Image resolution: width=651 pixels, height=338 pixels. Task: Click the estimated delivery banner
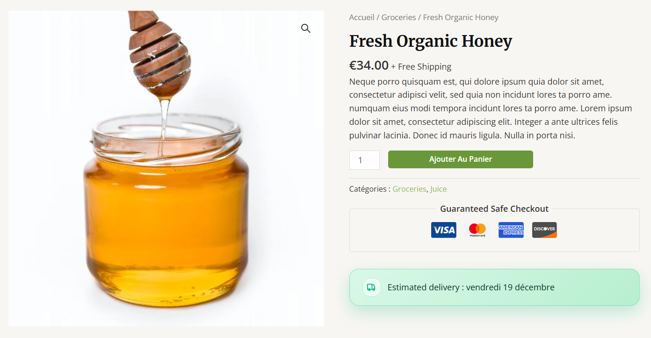point(494,287)
